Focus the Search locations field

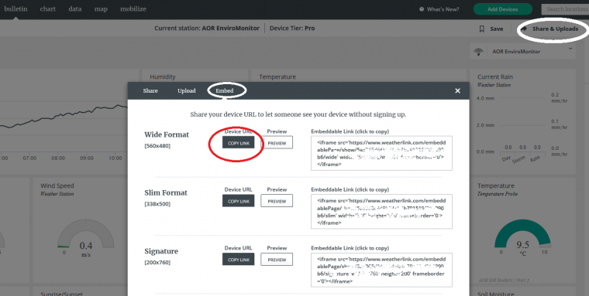565,9
